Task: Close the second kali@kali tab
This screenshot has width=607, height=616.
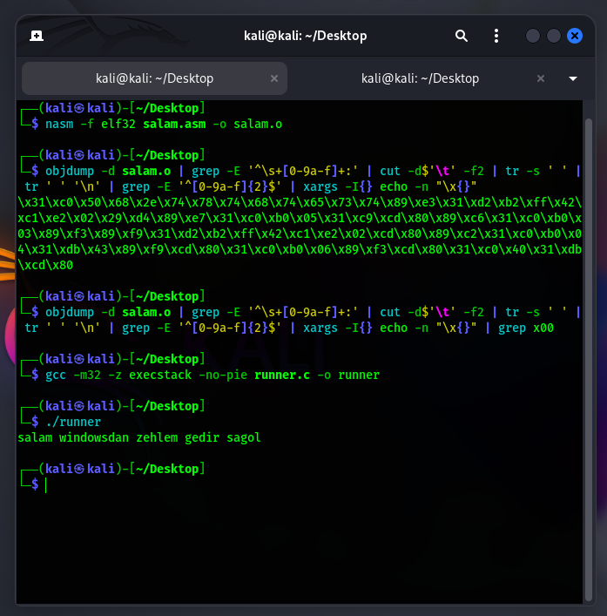Action: click(540, 78)
